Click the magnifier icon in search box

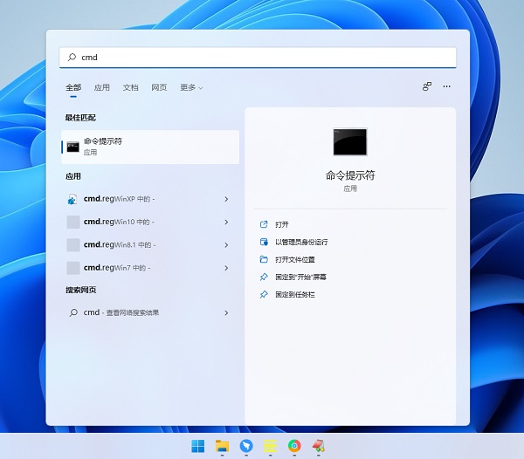pyautogui.click(x=72, y=57)
